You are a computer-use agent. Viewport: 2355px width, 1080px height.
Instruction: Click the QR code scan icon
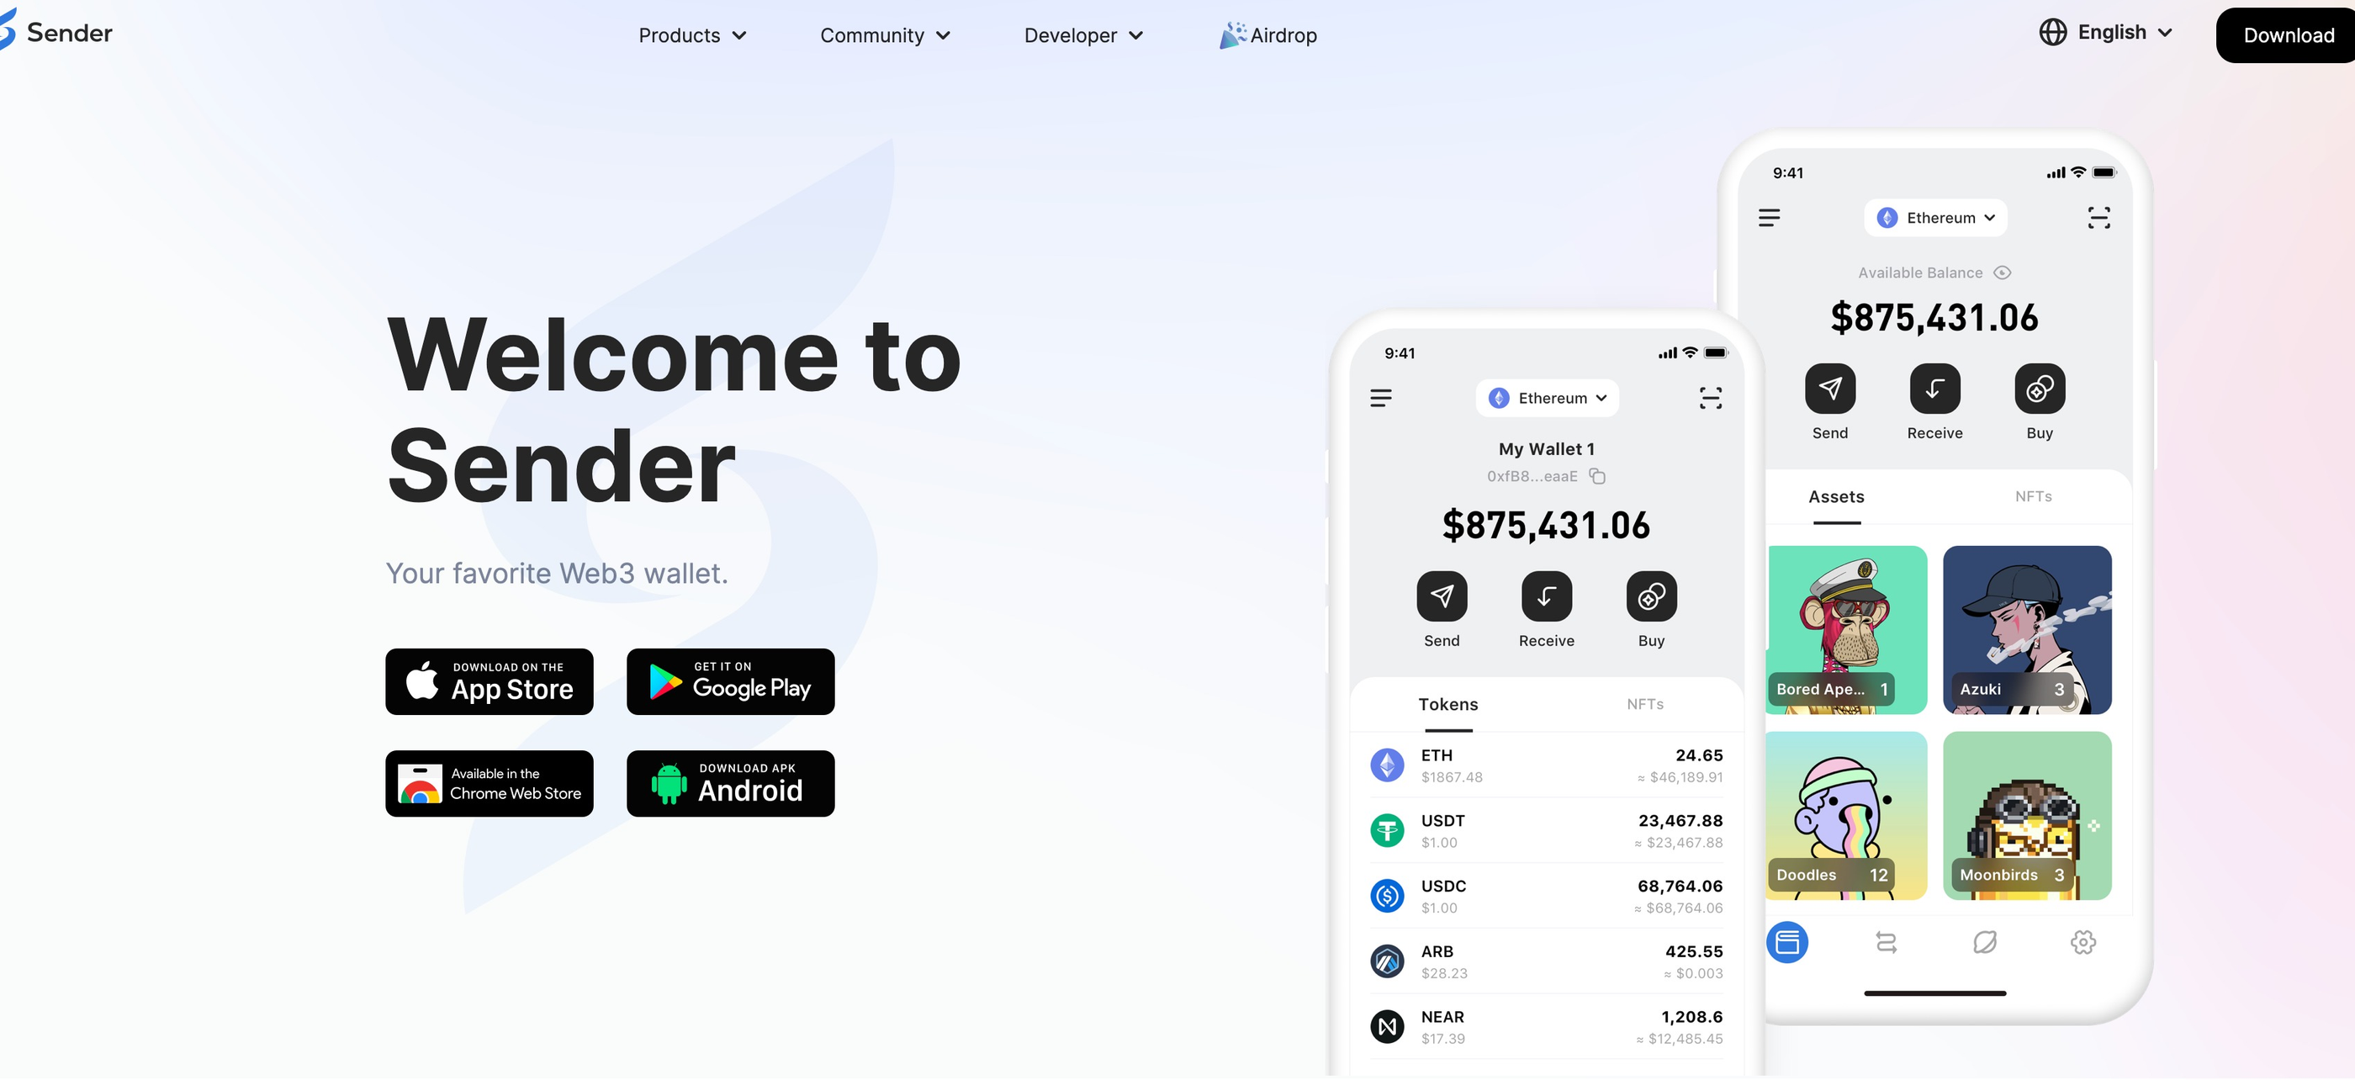click(2099, 218)
